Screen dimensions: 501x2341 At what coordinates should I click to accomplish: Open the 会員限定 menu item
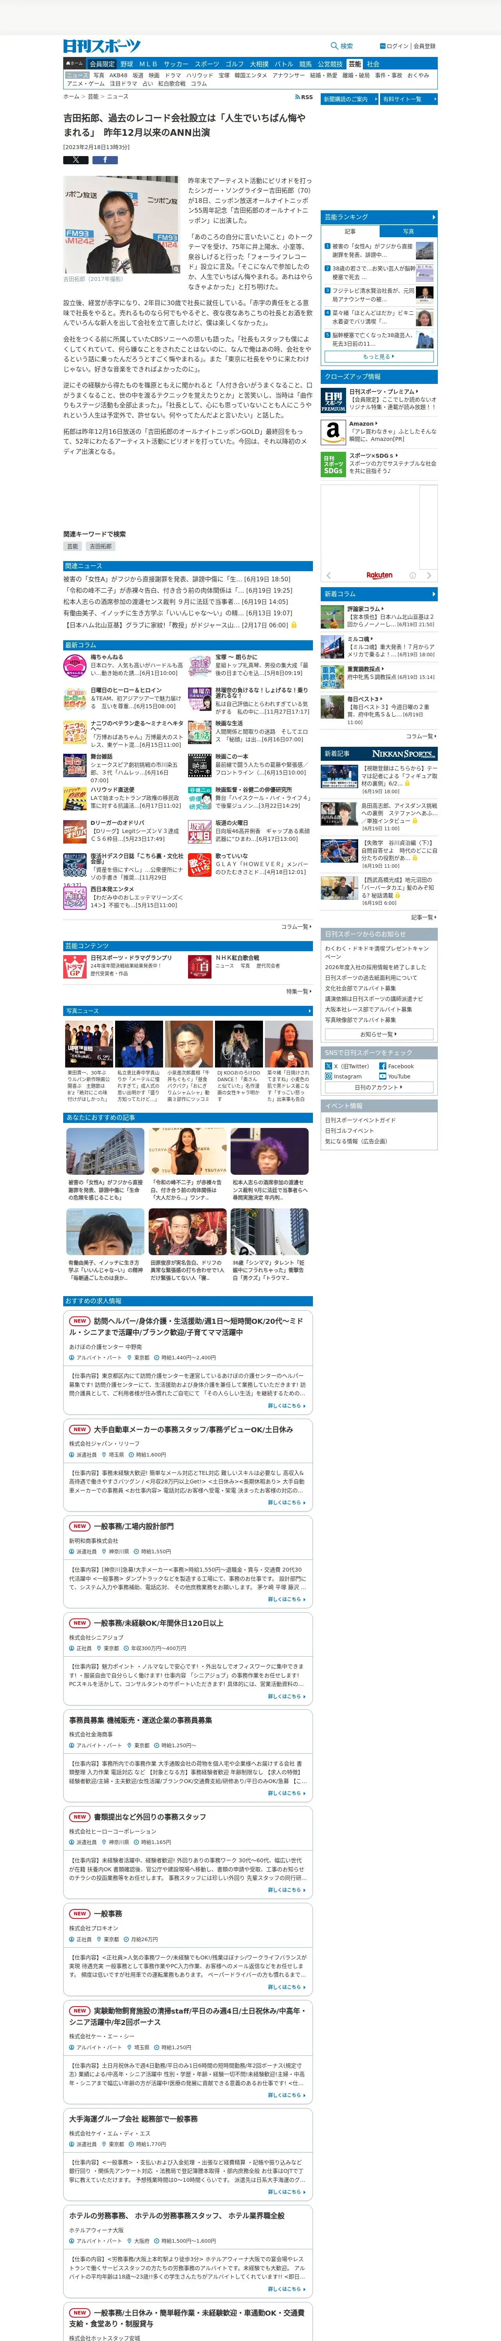(x=102, y=64)
